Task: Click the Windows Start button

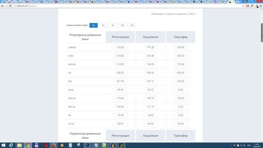Action: click(x=3, y=145)
